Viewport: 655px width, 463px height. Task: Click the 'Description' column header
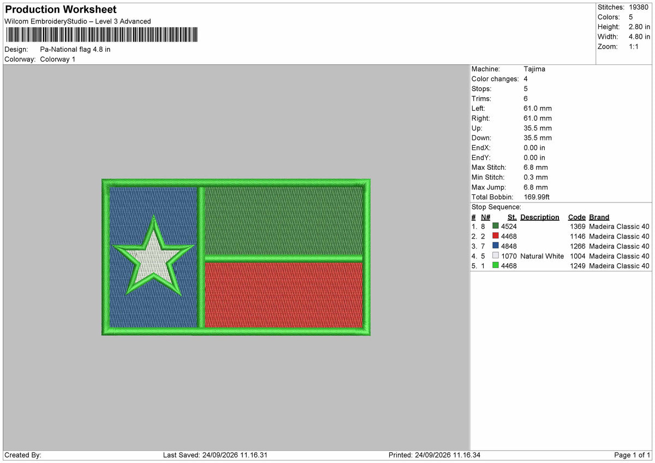540,217
